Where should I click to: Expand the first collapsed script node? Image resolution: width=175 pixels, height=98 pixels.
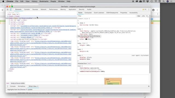[x=9, y=22]
